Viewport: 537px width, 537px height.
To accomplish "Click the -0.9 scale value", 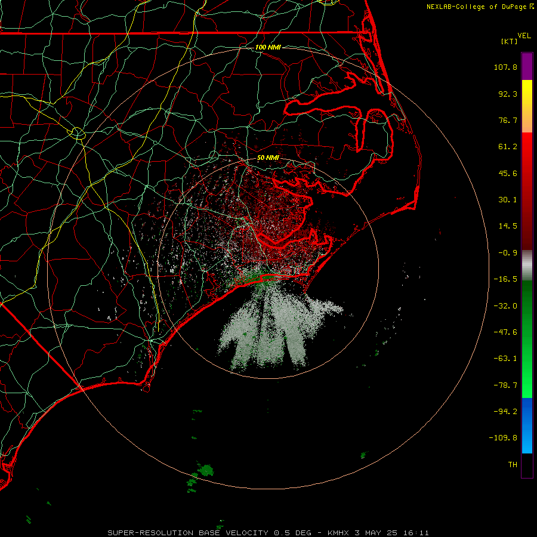I will coord(508,253).
